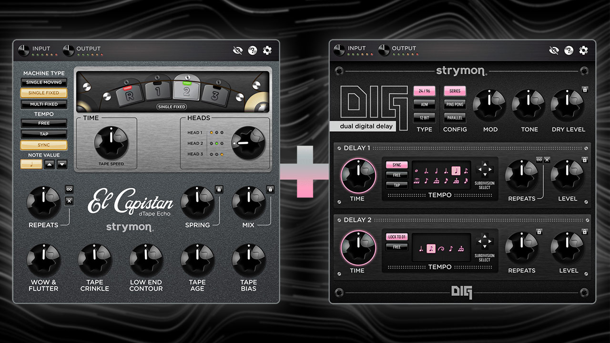
Task: Step note value up with up arrow
Action: (50, 164)
